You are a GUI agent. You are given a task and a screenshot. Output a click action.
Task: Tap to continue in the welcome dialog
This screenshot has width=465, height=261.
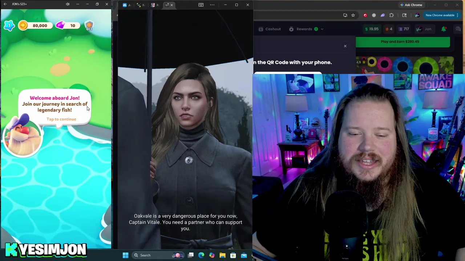(61, 119)
